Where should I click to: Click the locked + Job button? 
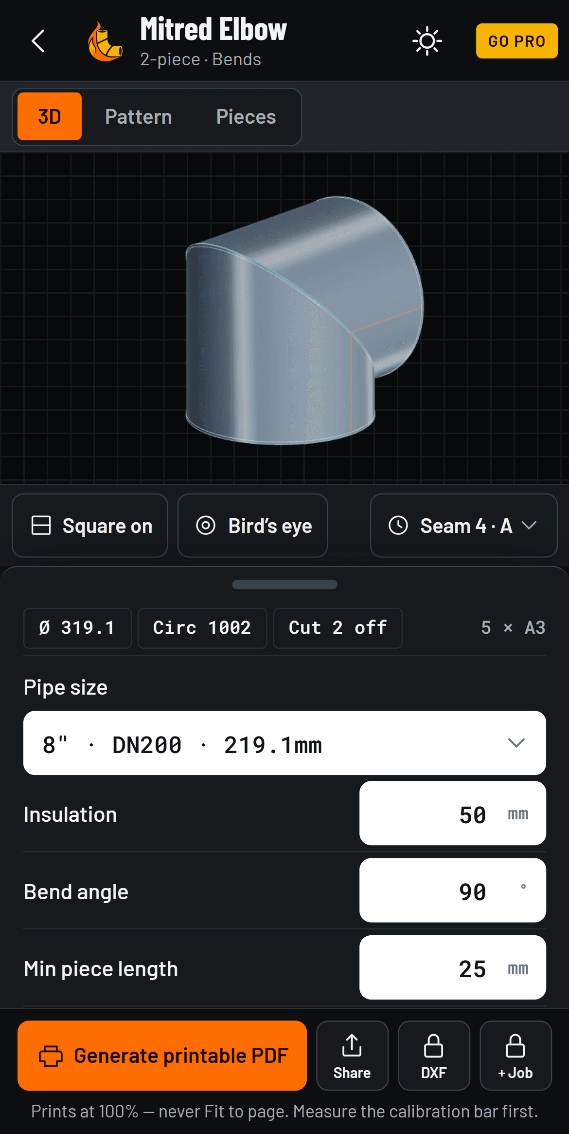click(516, 1056)
